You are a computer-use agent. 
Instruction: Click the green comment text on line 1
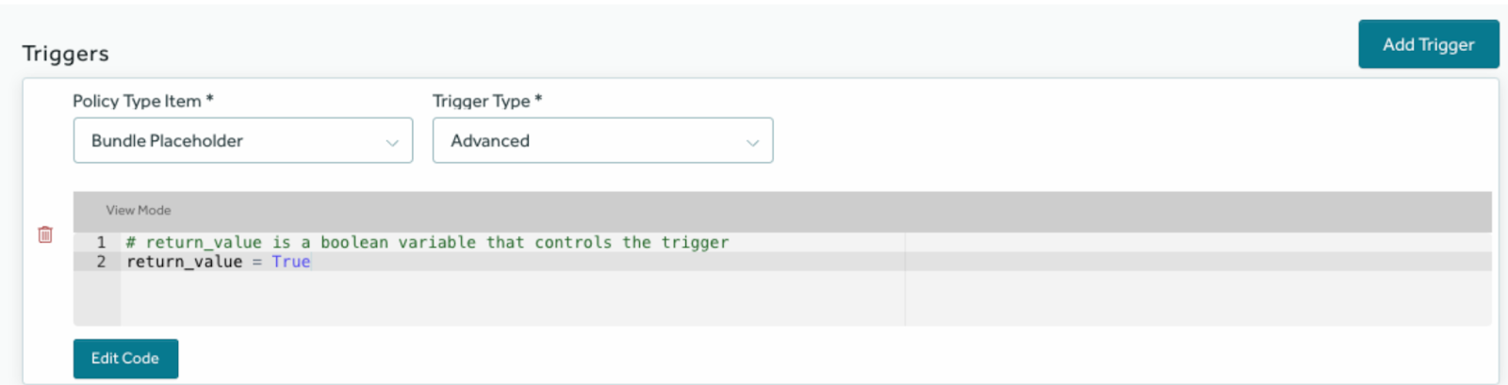pyautogui.click(x=427, y=243)
